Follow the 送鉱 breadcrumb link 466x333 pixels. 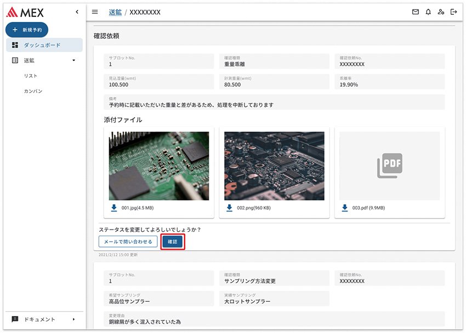pyautogui.click(x=115, y=12)
